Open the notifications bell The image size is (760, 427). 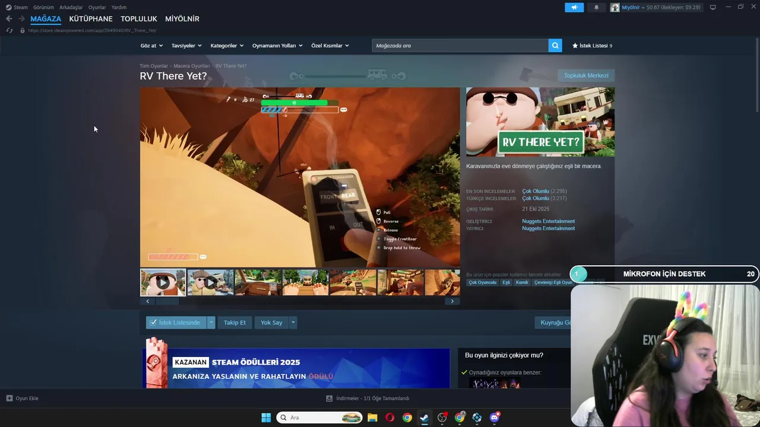pos(596,8)
